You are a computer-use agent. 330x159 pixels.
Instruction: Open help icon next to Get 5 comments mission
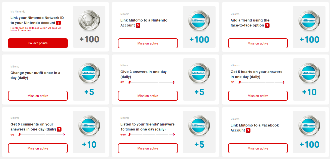[x=59, y=129]
